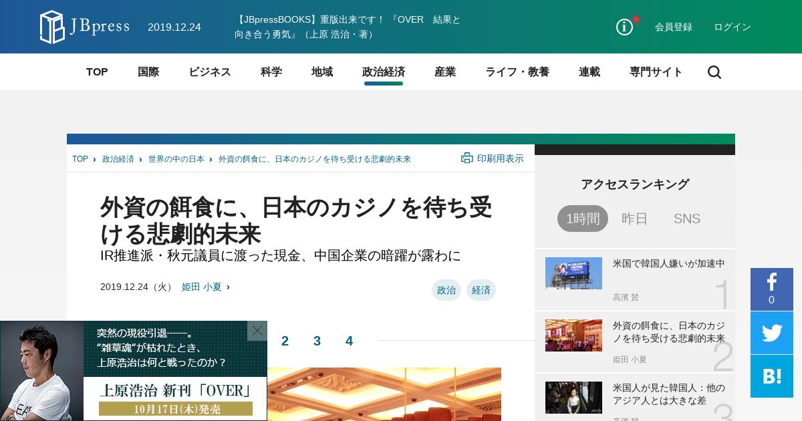Image resolution: width=802 pixels, height=421 pixels.
Task: Open the 政治経済 menu item
Action: (384, 72)
